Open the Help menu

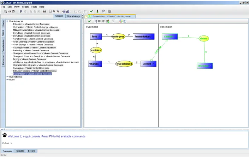tap(42, 7)
